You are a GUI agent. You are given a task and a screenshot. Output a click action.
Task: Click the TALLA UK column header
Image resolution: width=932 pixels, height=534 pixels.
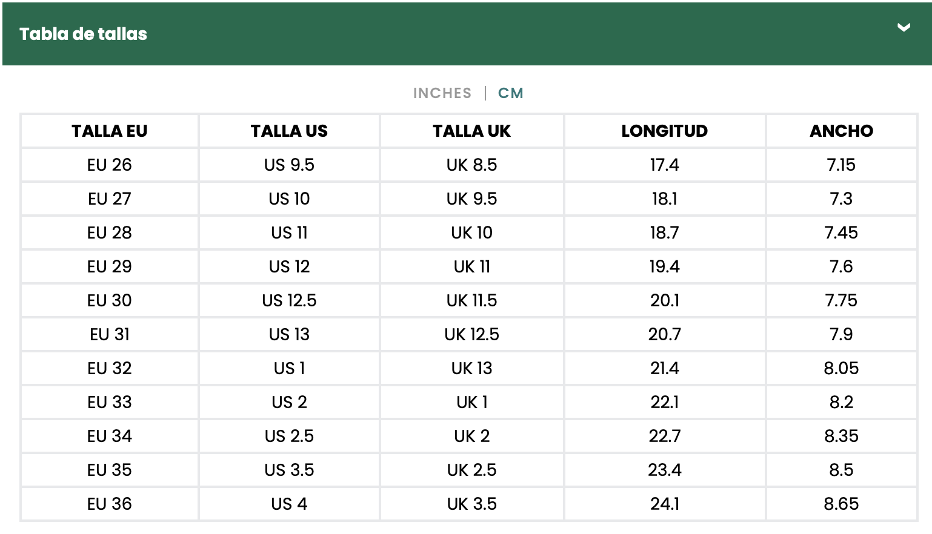pos(471,131)
